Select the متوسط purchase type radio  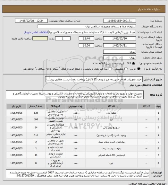126,69
